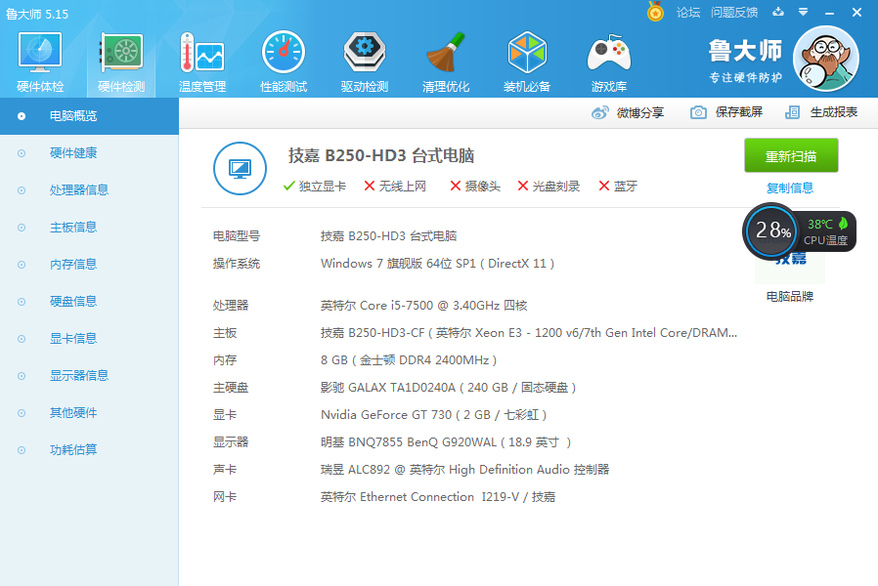Screen dimensions: 878x586
Task: Select 主板信息 in the sidebar
Action: click(x=89, y=228)
